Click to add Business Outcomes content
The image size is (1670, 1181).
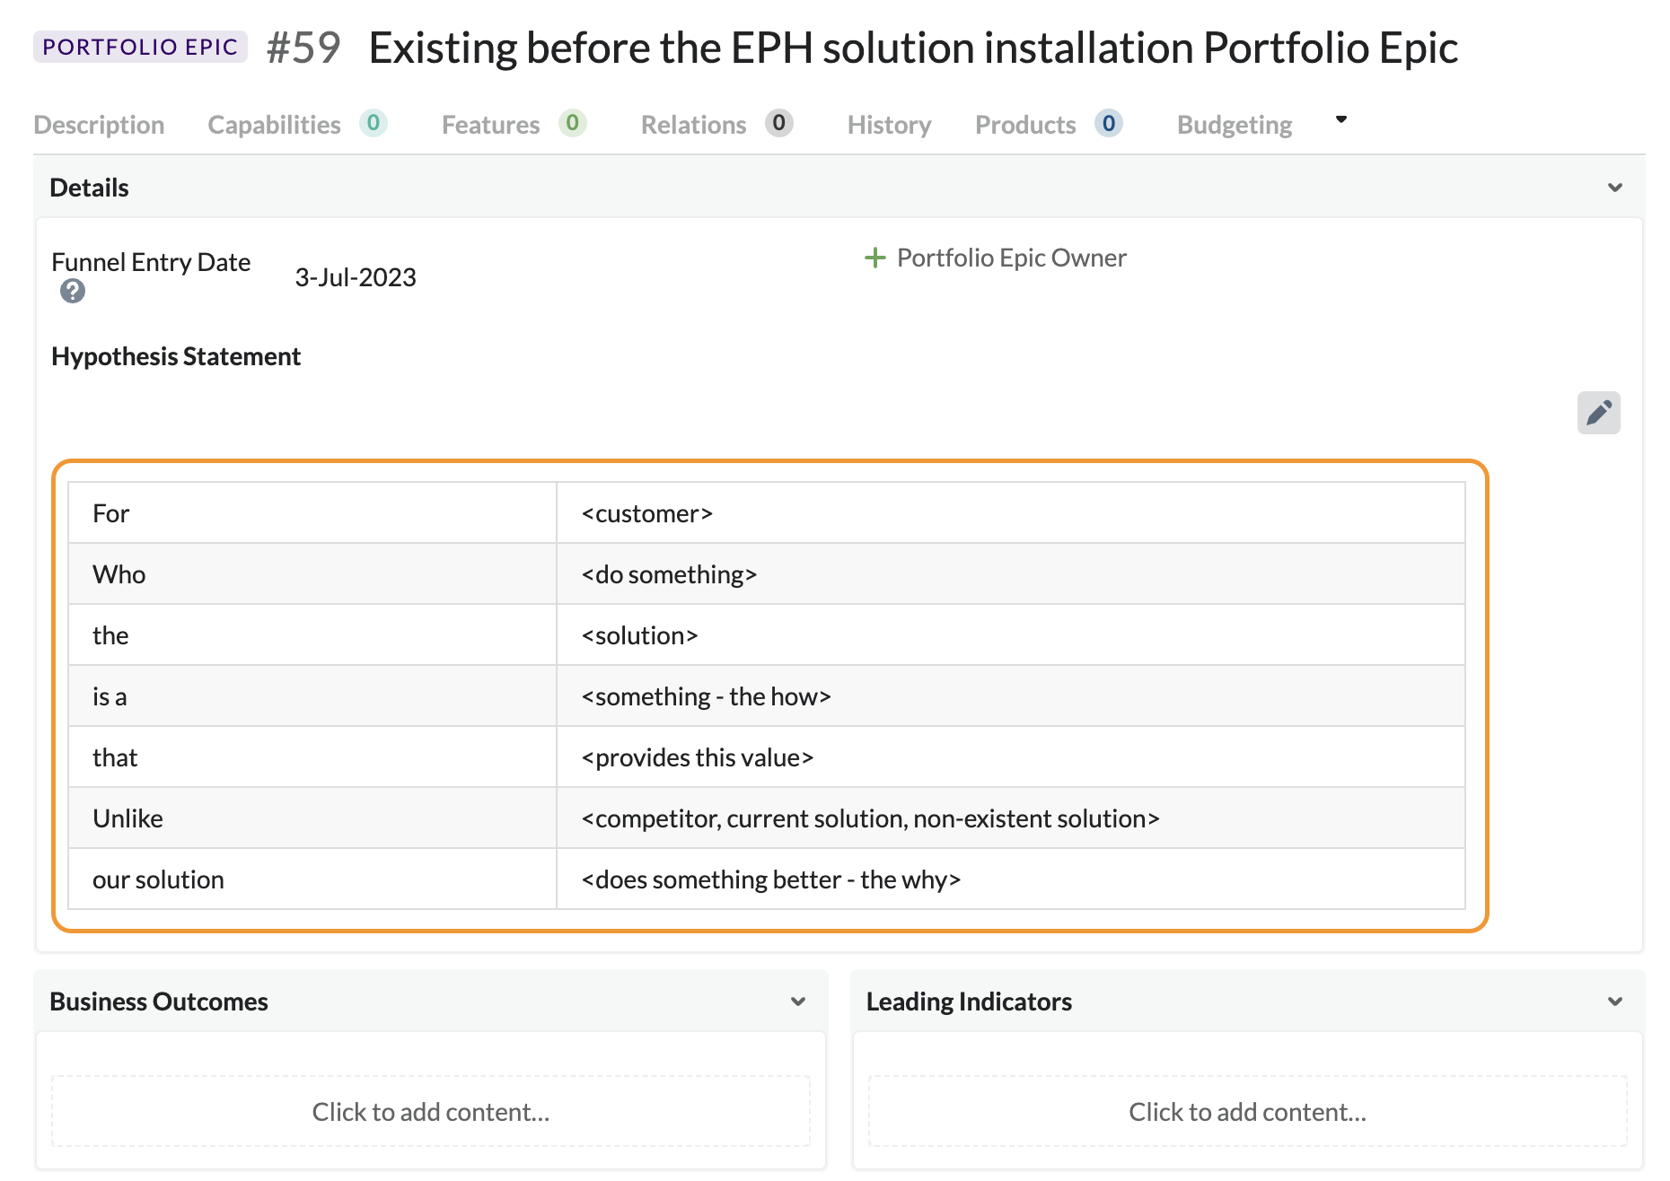point(431,1111)
